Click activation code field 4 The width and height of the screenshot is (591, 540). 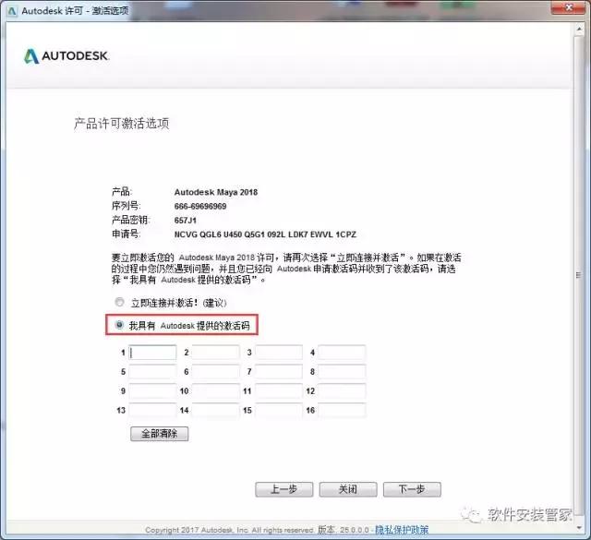coord(342,353)
